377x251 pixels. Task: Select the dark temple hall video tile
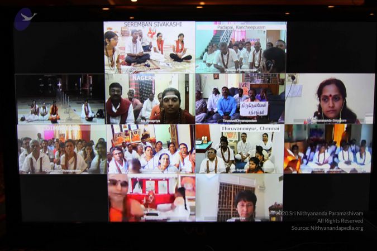60,99
